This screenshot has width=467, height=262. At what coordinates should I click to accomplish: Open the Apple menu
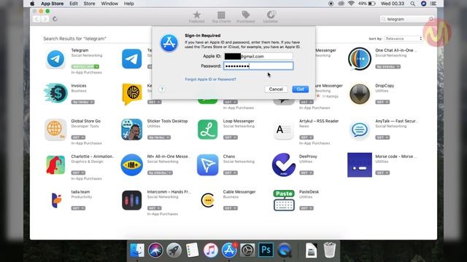pos(32,4)
